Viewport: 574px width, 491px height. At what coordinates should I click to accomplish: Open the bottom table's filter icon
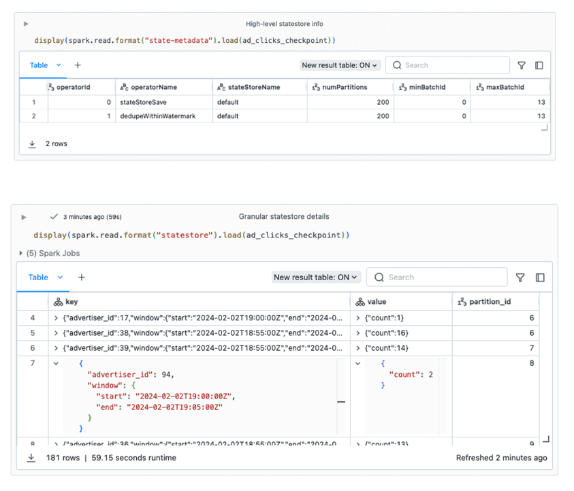pyautogui.click(x=520, y=277)
